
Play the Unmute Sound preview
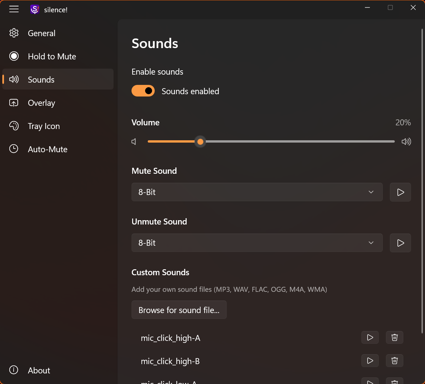(400, 243)
